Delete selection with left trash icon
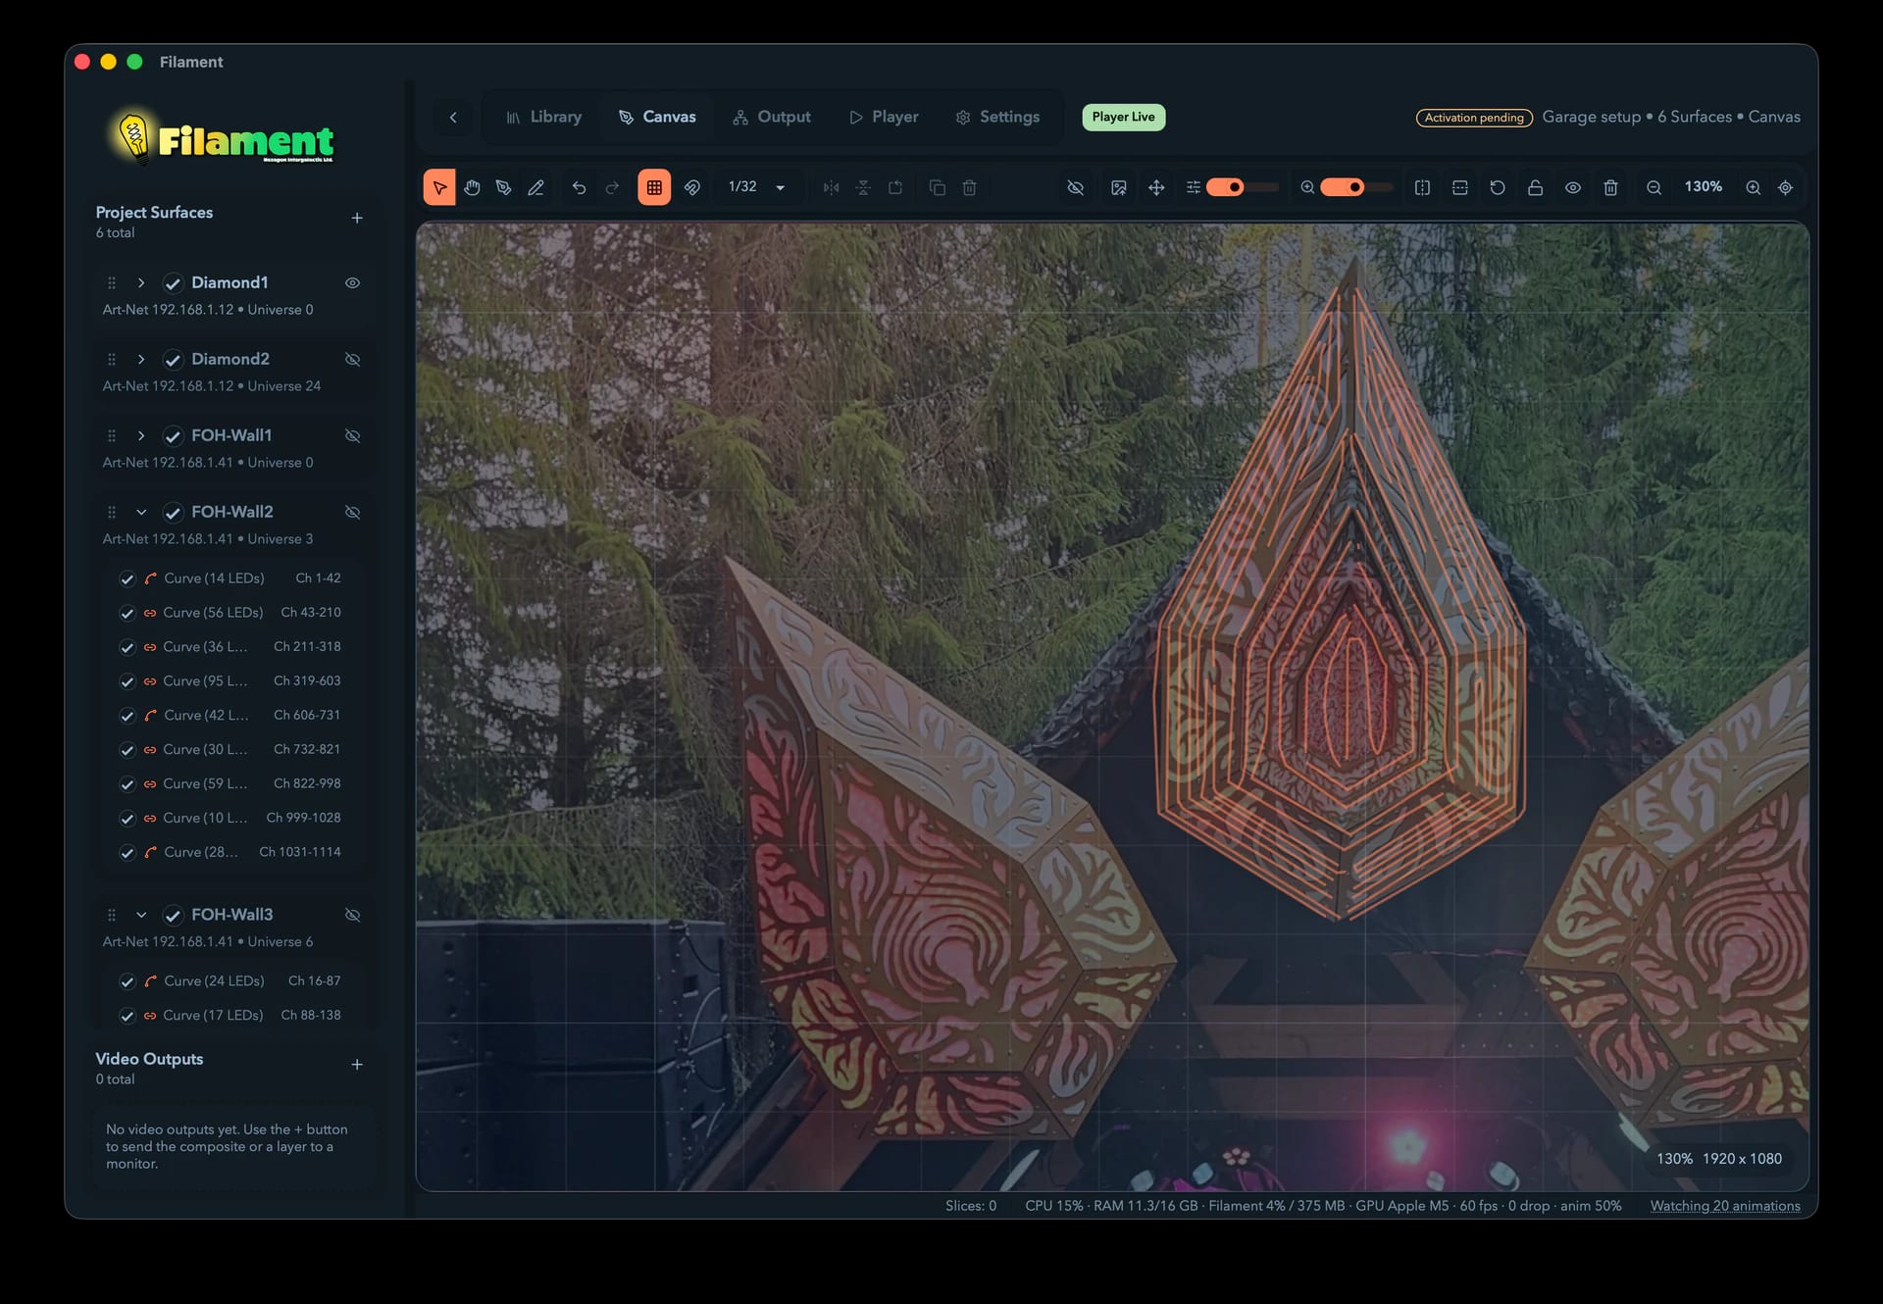The image size is (1883, 1304). [x=969, y=187]
